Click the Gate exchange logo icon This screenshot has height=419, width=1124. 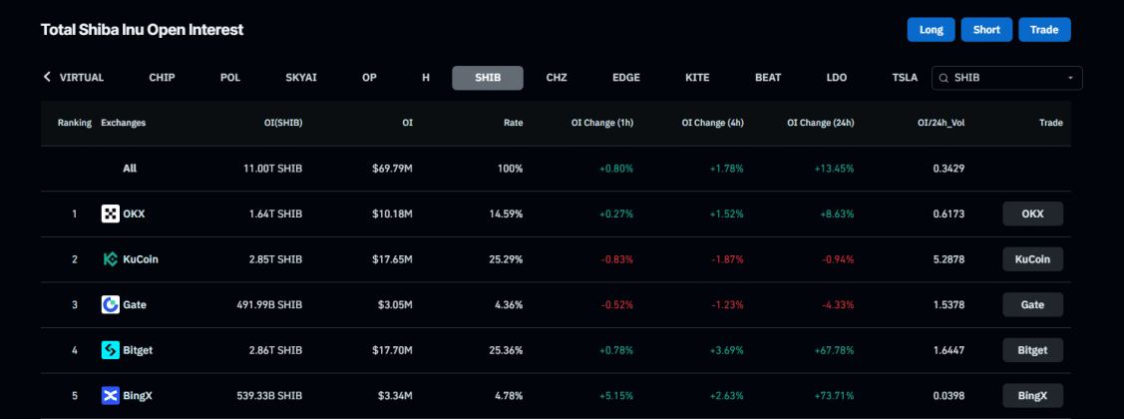tap(111, 304)
